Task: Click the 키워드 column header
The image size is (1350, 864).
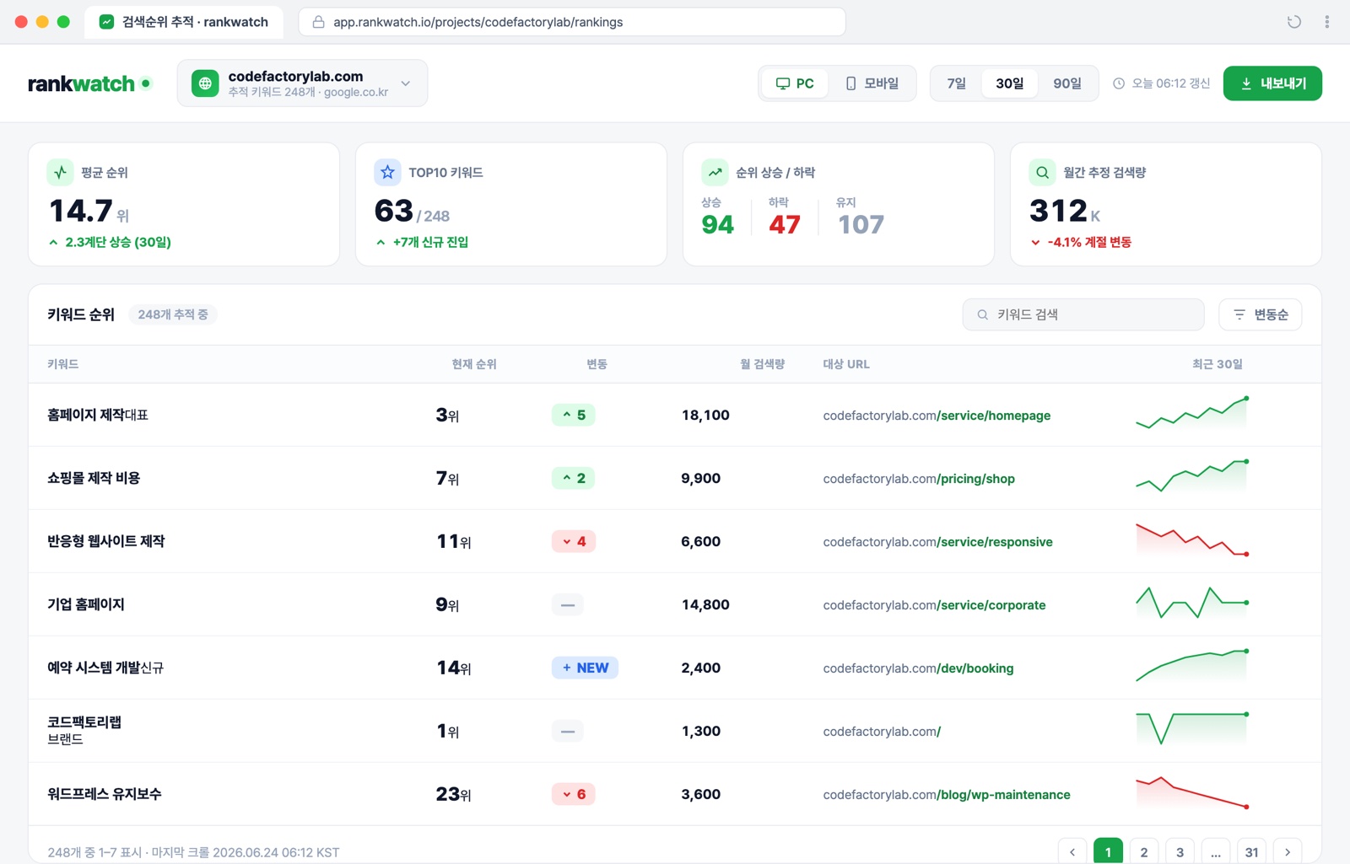Action: (x=63, y=364)
